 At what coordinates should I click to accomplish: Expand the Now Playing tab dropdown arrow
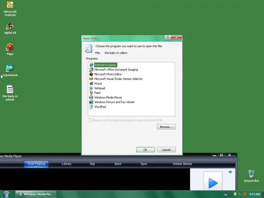[36, 167]
